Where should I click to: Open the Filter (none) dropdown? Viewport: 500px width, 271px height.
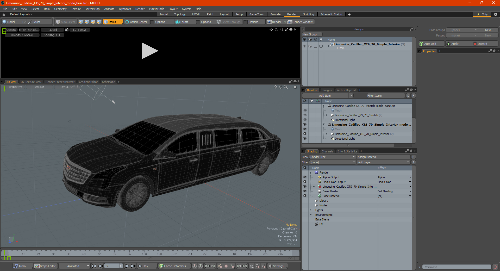[332, 162]
